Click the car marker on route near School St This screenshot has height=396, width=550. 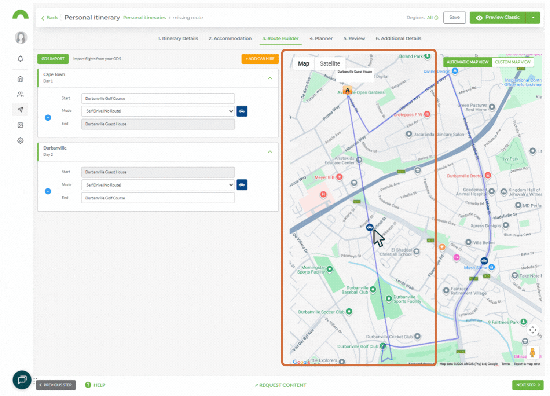coord(370,227)
